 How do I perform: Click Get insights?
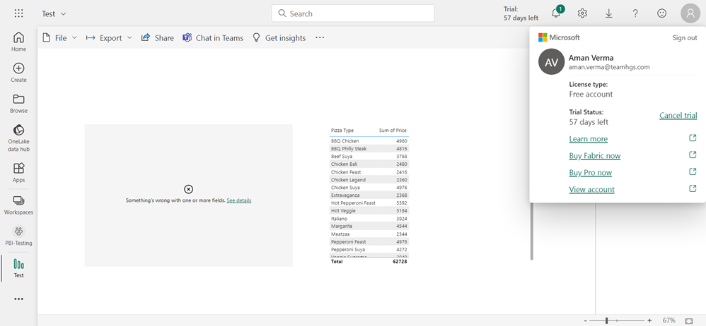[x=279, y=37]
